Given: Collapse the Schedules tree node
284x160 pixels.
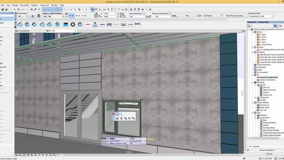Looking at the screenshot, I should pyautogui.click(x=252, y=83).
